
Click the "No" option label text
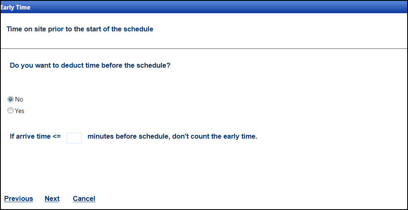(19, 99)
